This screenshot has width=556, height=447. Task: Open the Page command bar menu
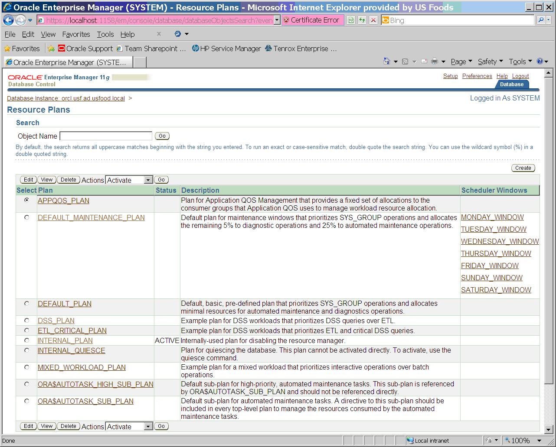tap(461, 62)
